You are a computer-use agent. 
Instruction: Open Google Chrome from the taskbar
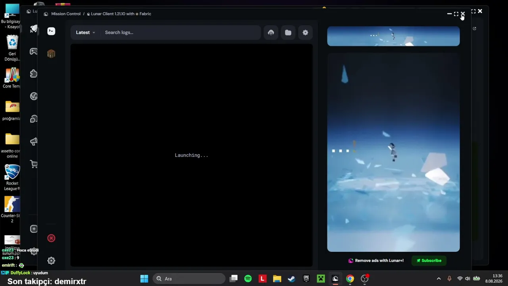(x=350, y=279)
